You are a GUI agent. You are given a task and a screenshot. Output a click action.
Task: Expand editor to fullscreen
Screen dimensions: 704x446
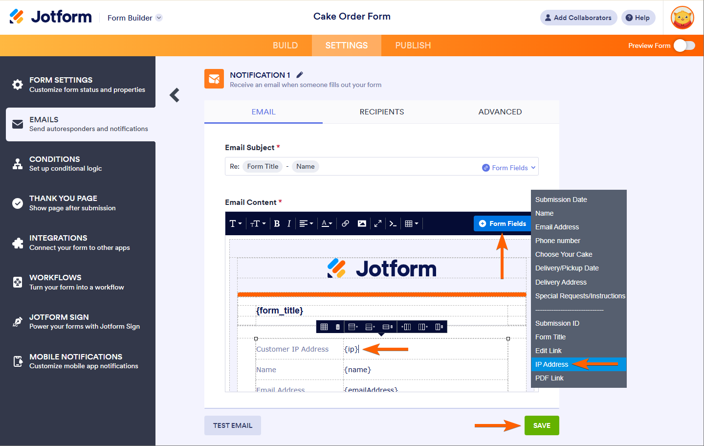(x=378, y=223)
